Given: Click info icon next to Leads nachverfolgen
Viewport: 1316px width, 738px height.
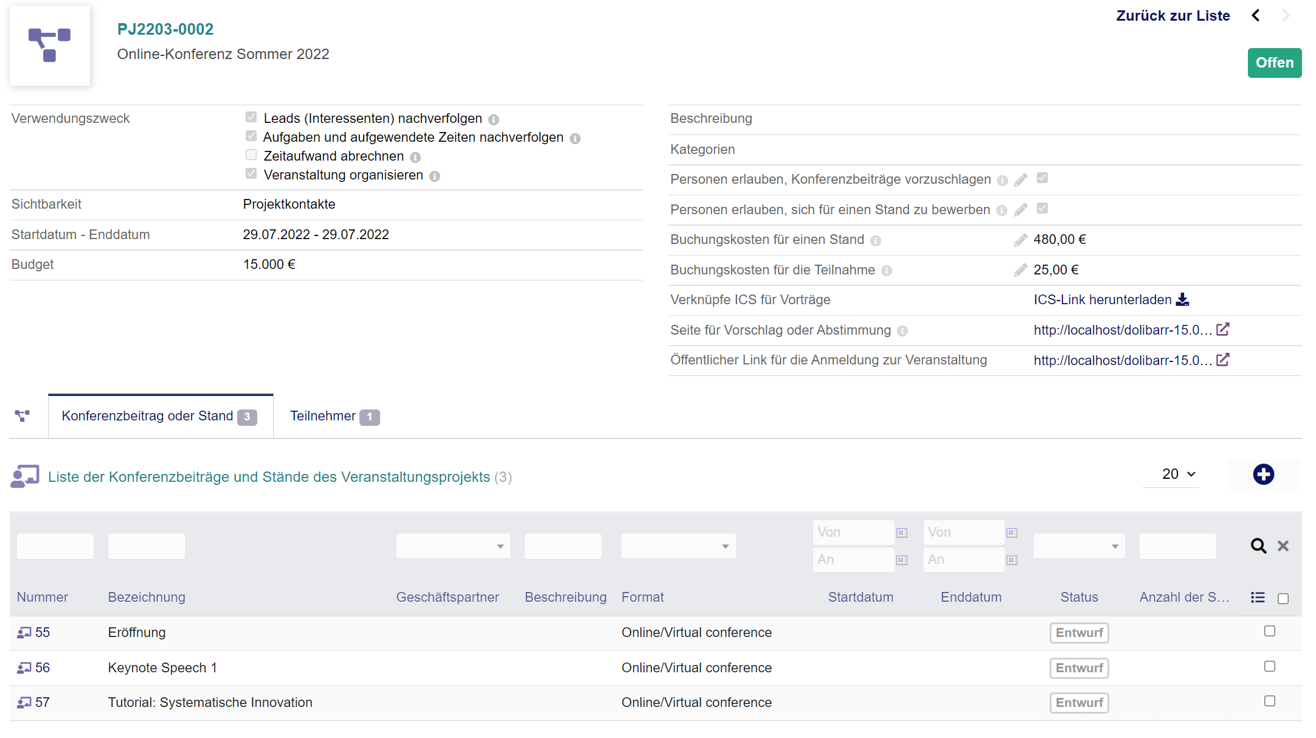Looking at the screenshot, I should click(x=494, y=120).
